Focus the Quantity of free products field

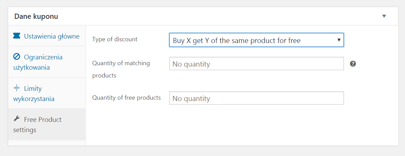pyautogui.click(x=256, y=98)
